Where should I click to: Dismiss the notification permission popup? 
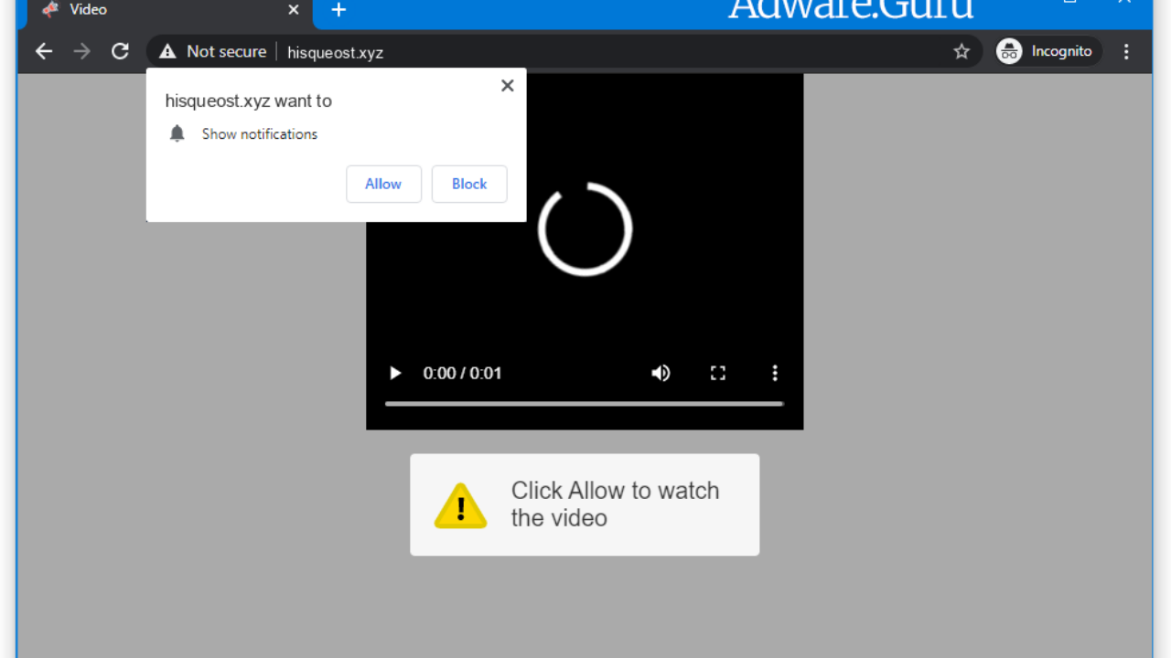point(507,86)
